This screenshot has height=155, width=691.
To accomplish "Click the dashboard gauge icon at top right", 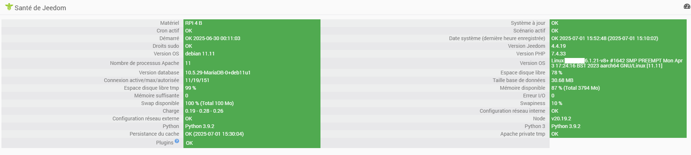I will 687,6.
